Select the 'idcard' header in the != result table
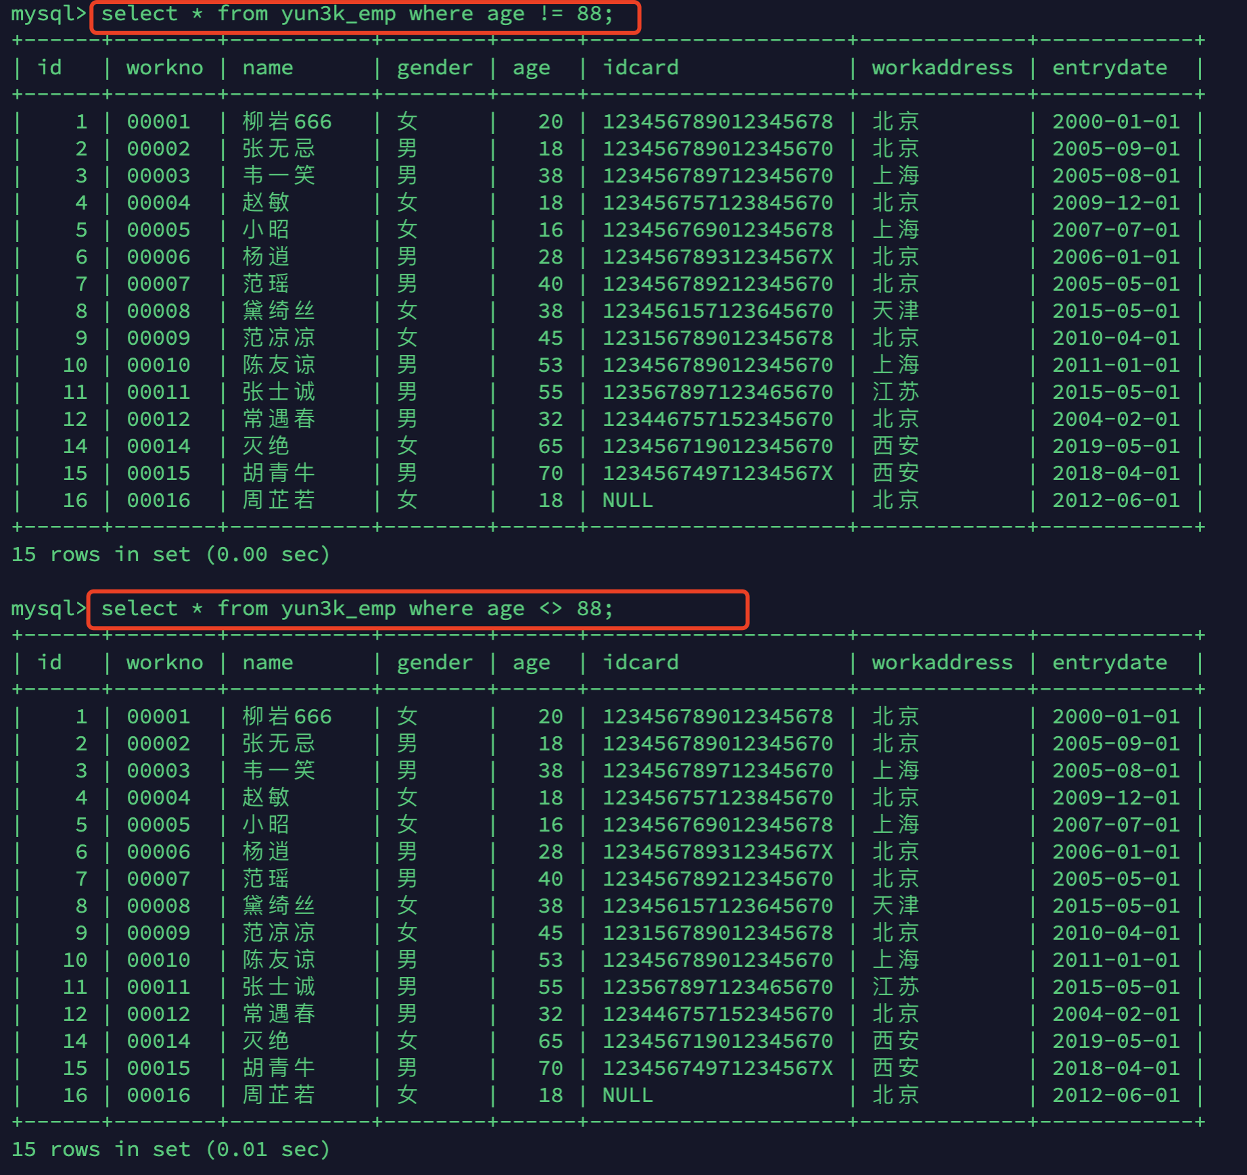 pyautogui.click(x=640, y=68)
